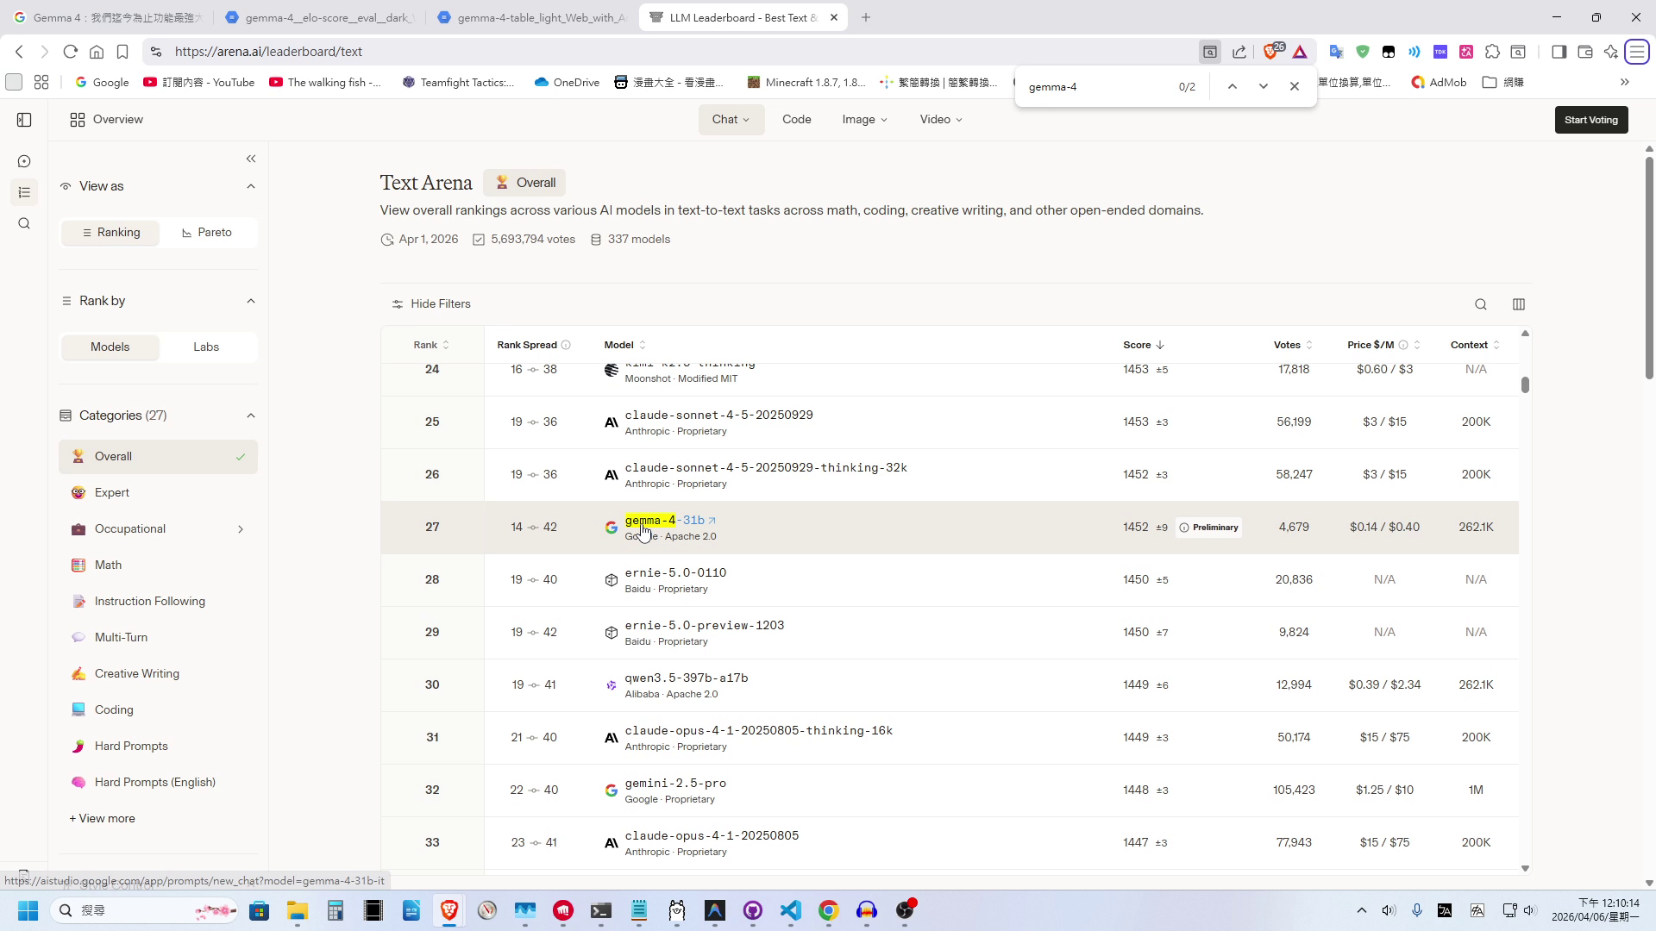Rank by Labs option
This screenshot has height=931, width=1656.
tap(206, 347)
